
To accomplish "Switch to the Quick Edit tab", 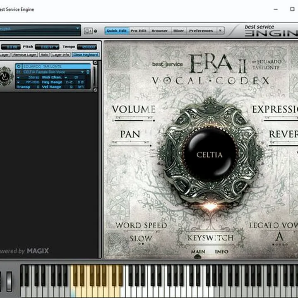I will (116, 31).
